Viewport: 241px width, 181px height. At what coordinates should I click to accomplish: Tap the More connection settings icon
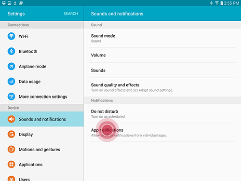click(11, 97)
